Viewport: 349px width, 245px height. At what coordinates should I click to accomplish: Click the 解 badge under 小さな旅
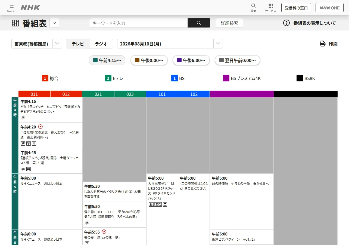coord(23,143)
